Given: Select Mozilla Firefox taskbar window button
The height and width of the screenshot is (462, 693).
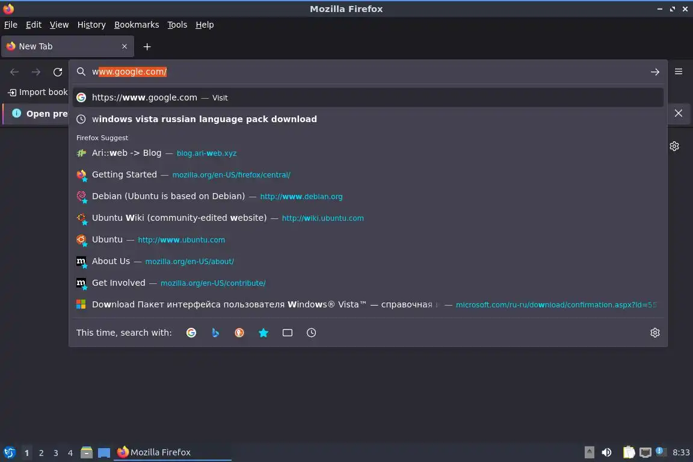Looking at the screenshot, I should [173, 452].
